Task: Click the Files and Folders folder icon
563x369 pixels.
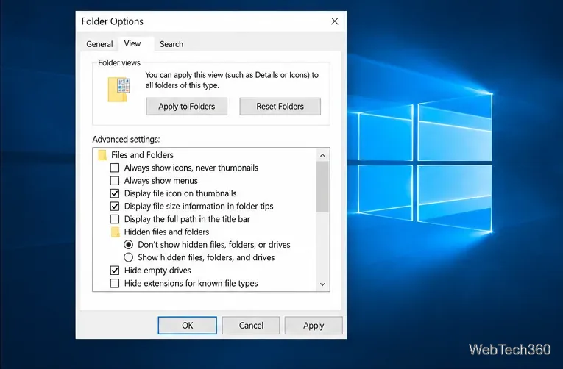Action: (x=102, y=155)
